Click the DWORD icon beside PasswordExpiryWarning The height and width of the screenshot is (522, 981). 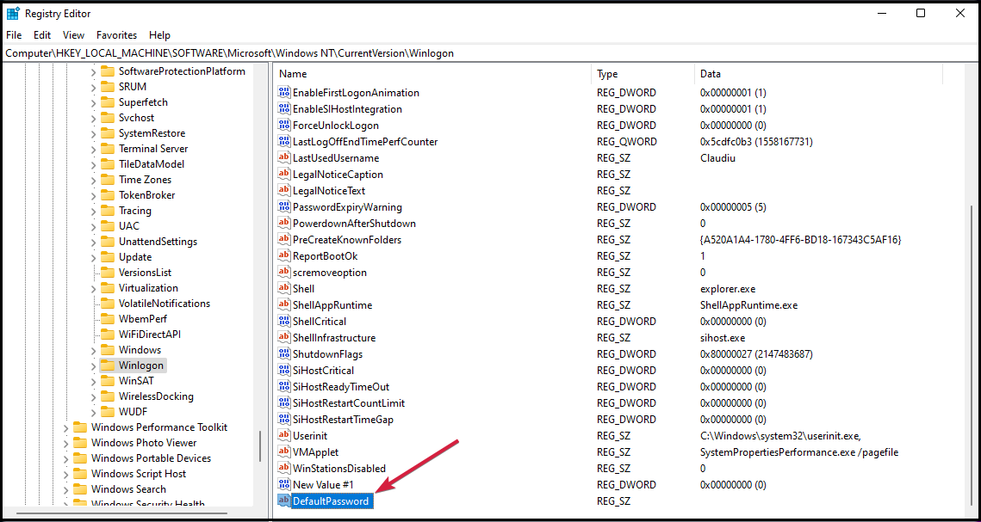tap(284, 206)
